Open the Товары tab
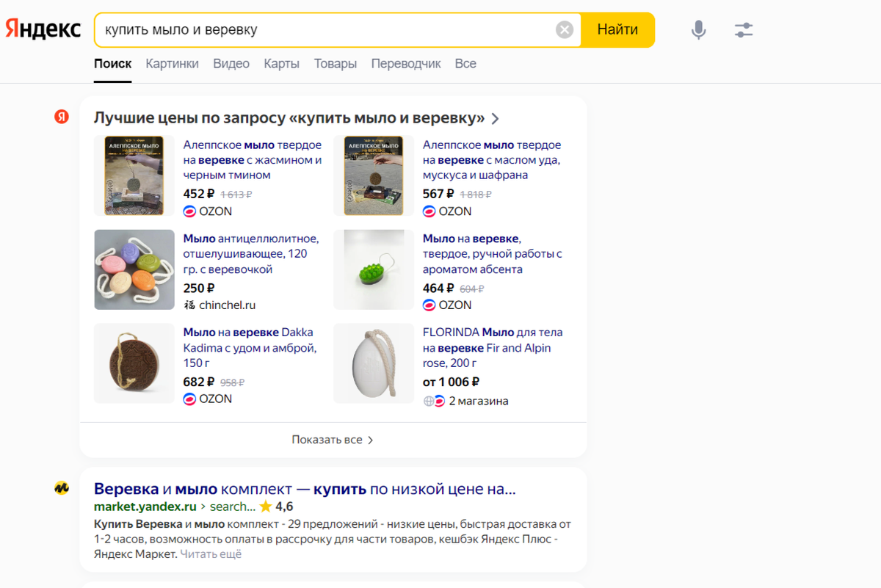 coord(335,64)
